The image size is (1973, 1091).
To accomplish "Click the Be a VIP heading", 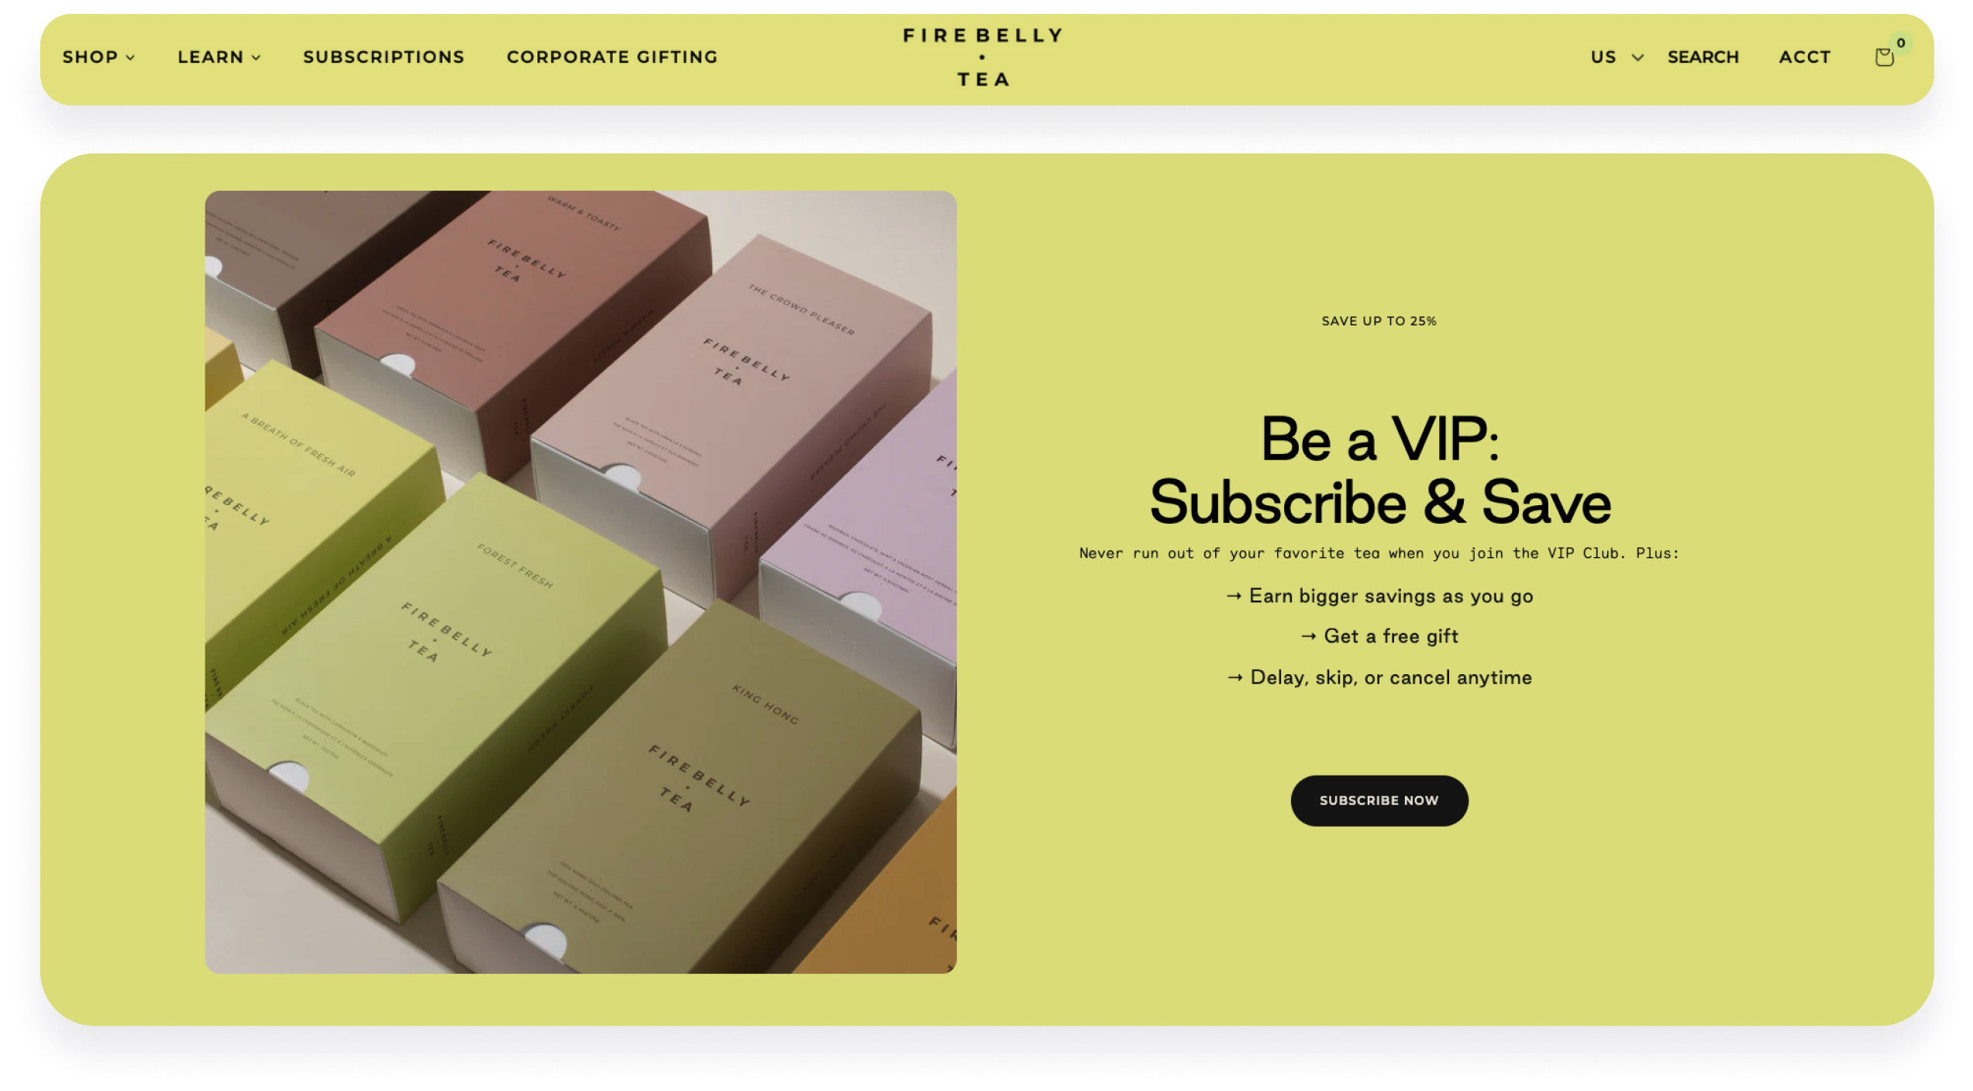I will tap(1379, 470).
